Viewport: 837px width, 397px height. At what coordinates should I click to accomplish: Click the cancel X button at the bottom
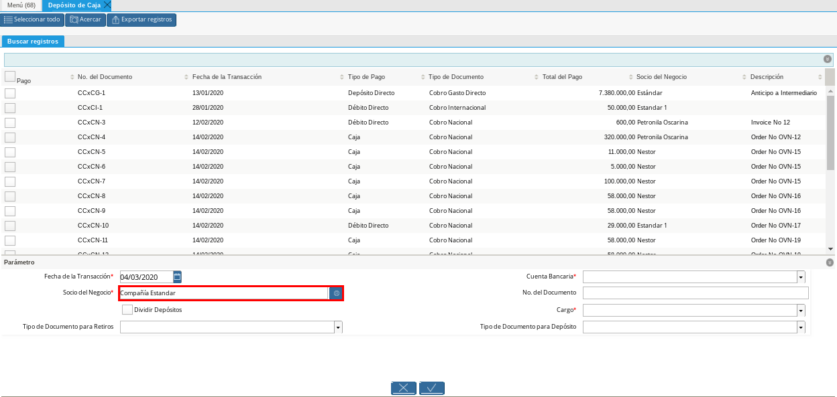[x=404, y=388]
